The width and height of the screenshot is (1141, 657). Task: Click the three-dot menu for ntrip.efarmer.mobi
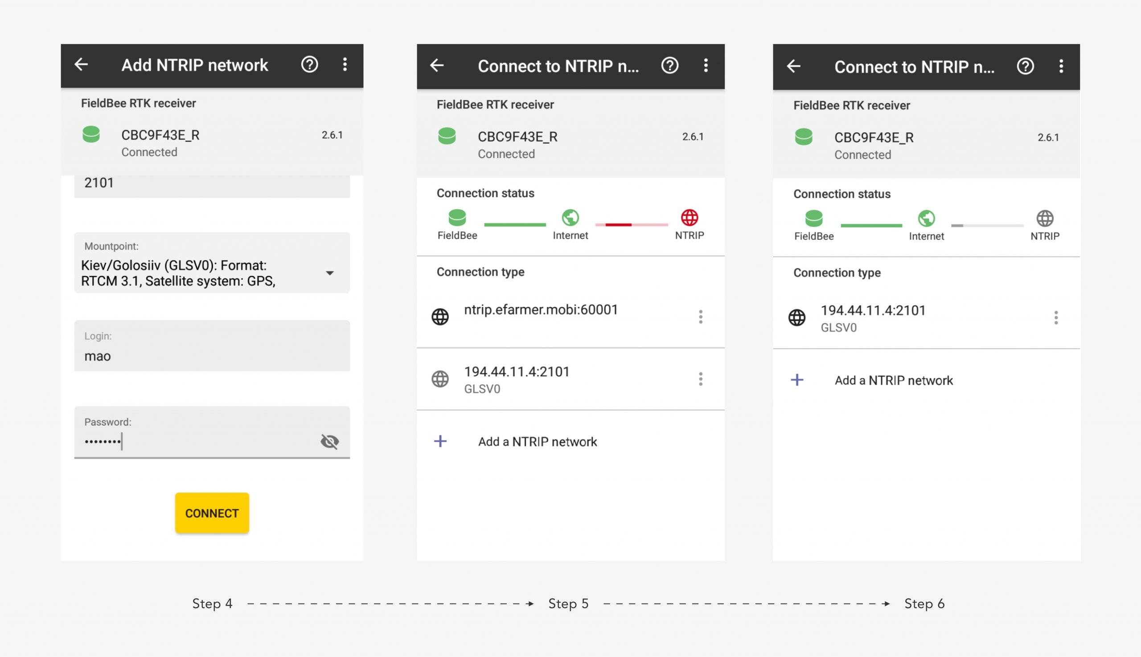tap(701, 317)
